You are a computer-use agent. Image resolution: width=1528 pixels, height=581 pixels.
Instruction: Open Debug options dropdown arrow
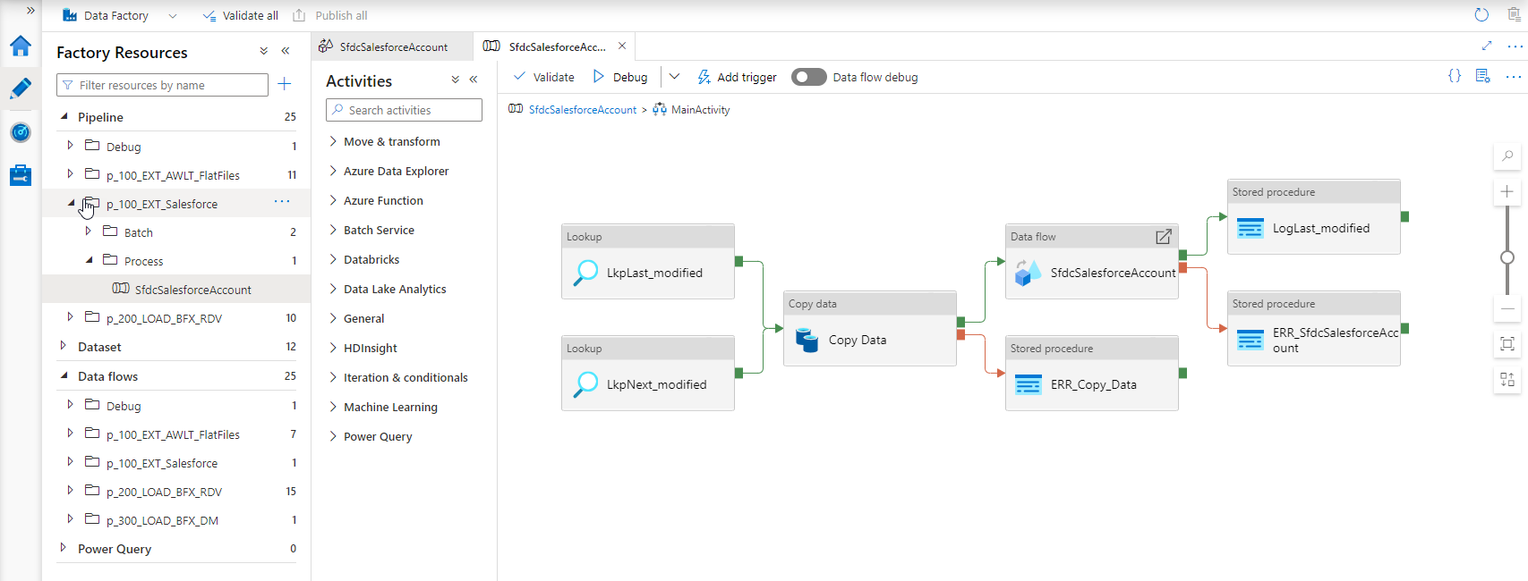[675, 77]
